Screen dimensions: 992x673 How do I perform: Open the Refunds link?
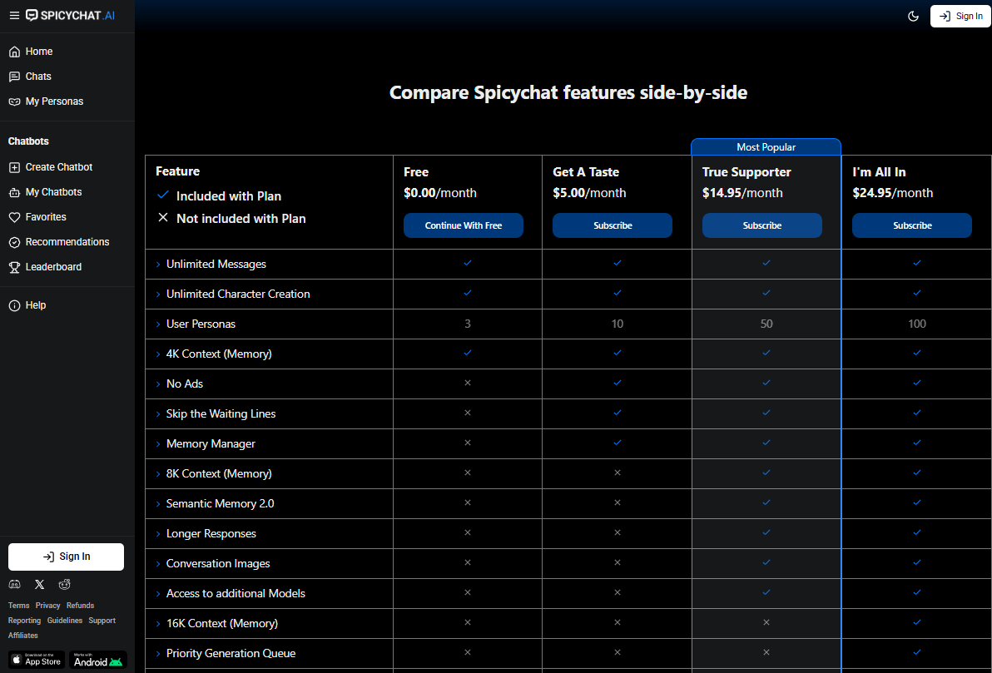[x=81, y=606]
